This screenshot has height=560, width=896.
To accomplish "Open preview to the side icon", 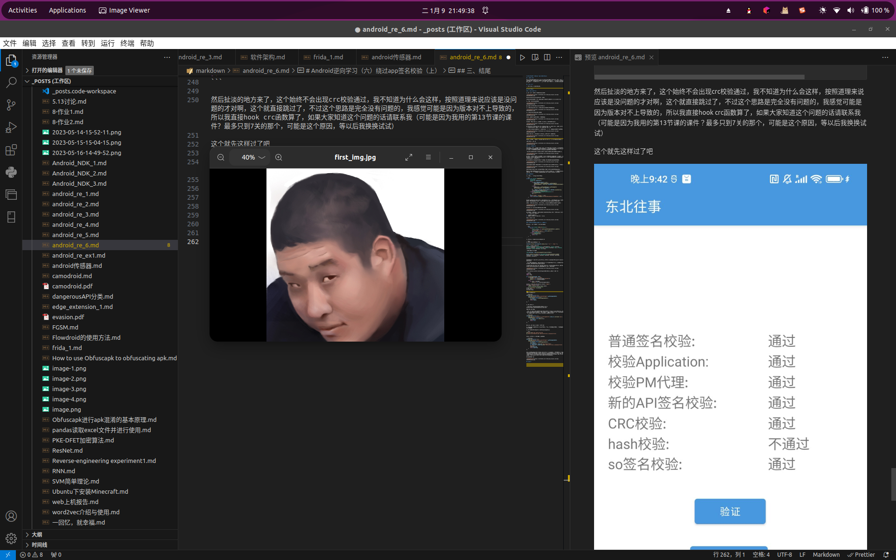I will click(x=535, y=57).
